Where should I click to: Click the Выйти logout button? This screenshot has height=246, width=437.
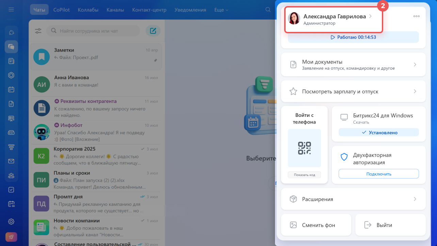[390, 225]
